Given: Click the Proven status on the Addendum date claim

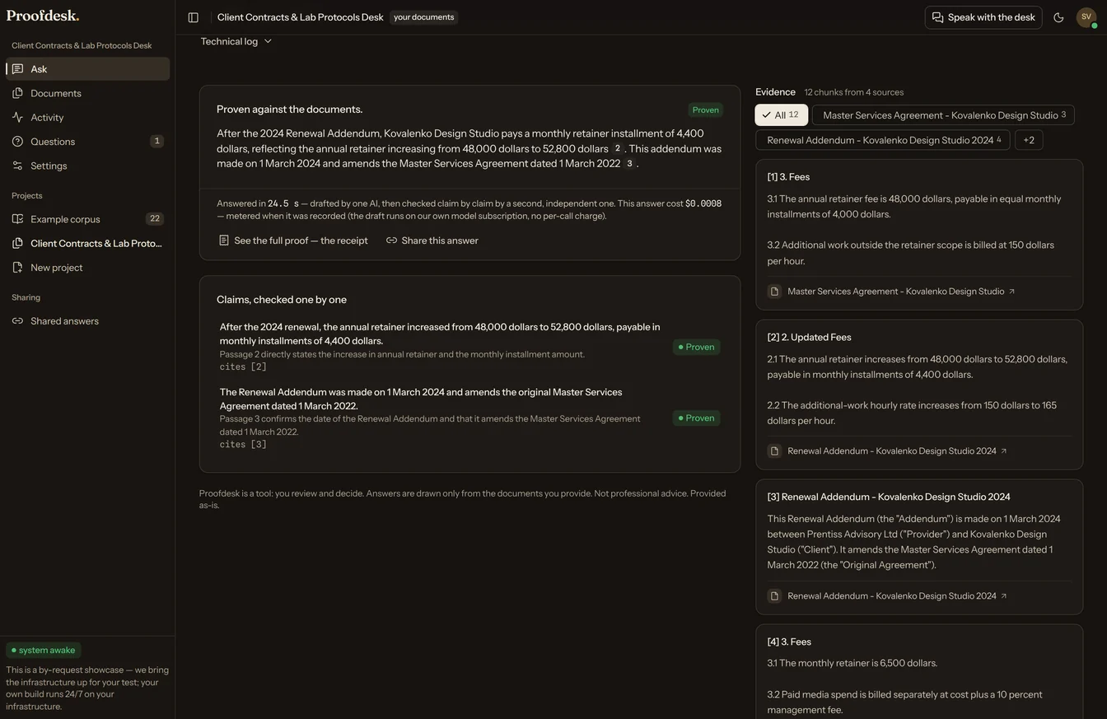Looking at the screenshot, I should [x=696, y=418].
